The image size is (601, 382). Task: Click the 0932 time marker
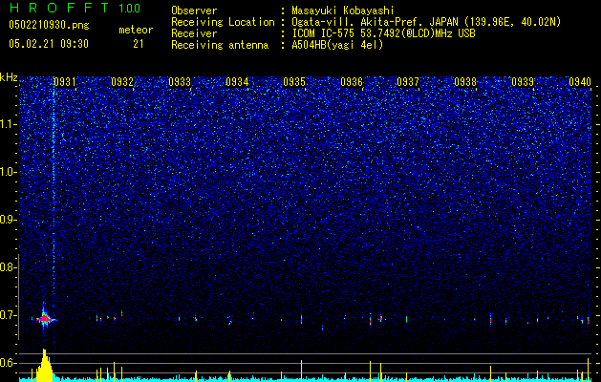(x=122, y=81)
